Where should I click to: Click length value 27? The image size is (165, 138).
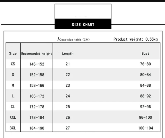[68, 128]
